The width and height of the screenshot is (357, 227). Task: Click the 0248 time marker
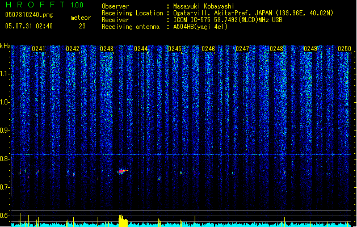pos(276,49)
